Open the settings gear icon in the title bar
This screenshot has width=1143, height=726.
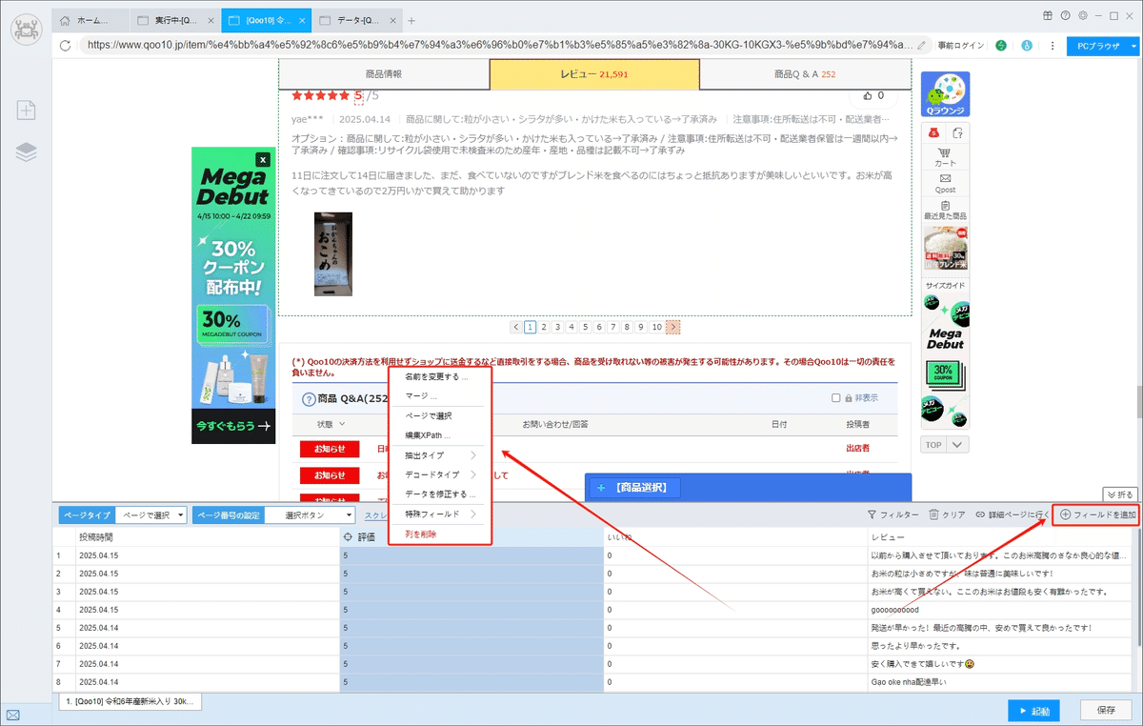tap(1083, 16)
